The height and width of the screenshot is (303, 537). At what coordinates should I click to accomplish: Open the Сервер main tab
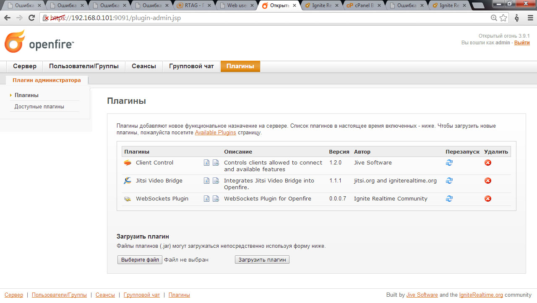[25, 66]
